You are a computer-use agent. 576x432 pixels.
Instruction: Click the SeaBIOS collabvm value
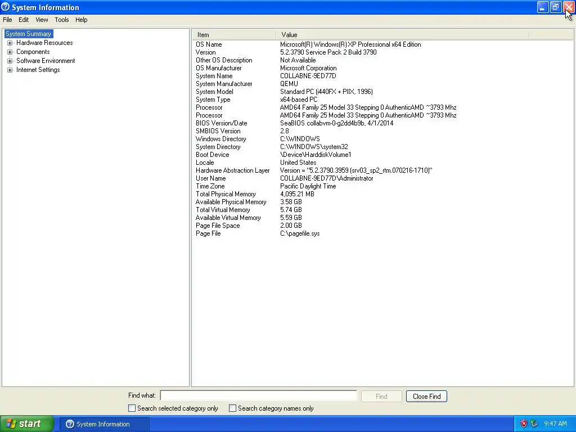336,123
